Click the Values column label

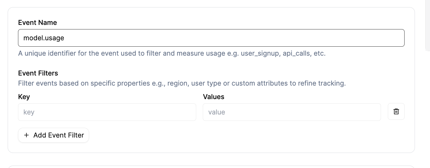pos(214,97)
